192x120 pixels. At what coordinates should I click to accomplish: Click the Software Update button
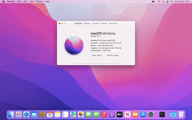[x=113, y=55]
